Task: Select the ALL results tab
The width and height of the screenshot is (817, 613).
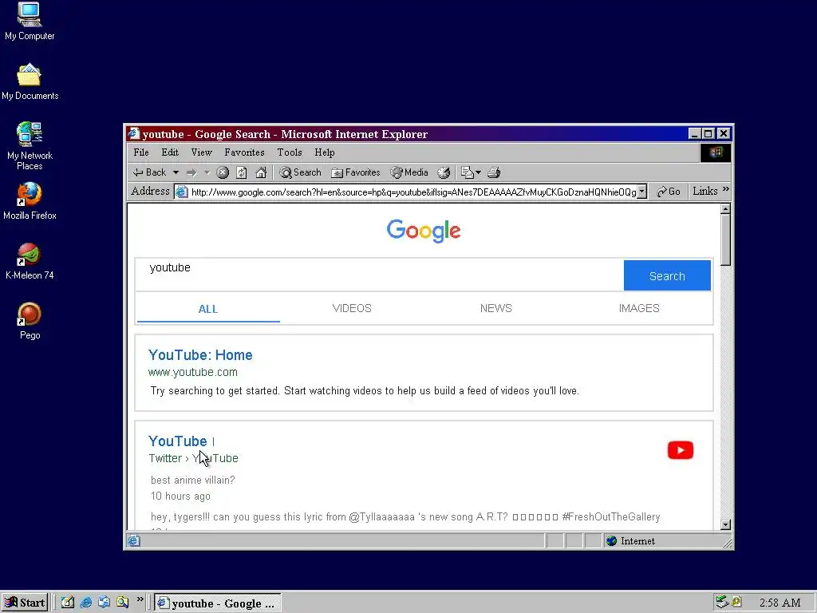Action: point(208,309)
